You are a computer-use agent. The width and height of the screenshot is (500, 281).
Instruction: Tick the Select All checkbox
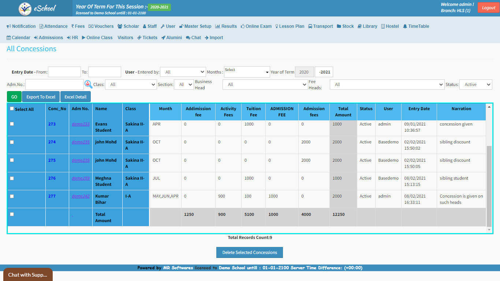[x=12, y=109]
